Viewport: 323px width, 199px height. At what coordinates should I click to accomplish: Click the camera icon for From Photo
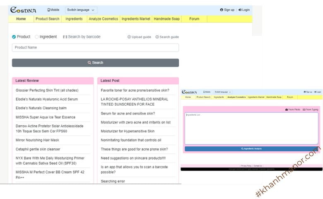coord(287,109)
